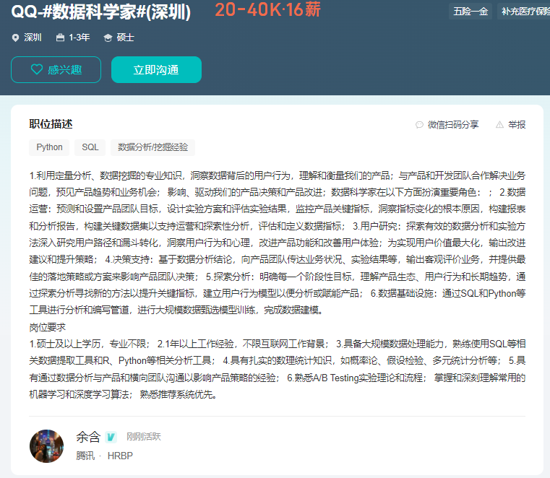Image resolution: width=550 pixels, height=478 pixels.
Task: Click the 职位描述 section heading
Action: click(x=51, y=124)
